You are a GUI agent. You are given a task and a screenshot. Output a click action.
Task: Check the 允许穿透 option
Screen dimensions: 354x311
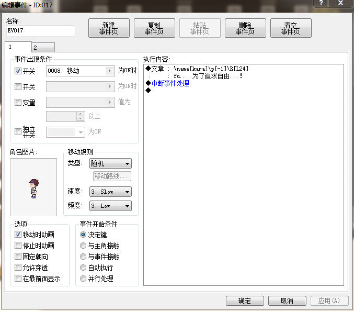[x=18, y=268]
